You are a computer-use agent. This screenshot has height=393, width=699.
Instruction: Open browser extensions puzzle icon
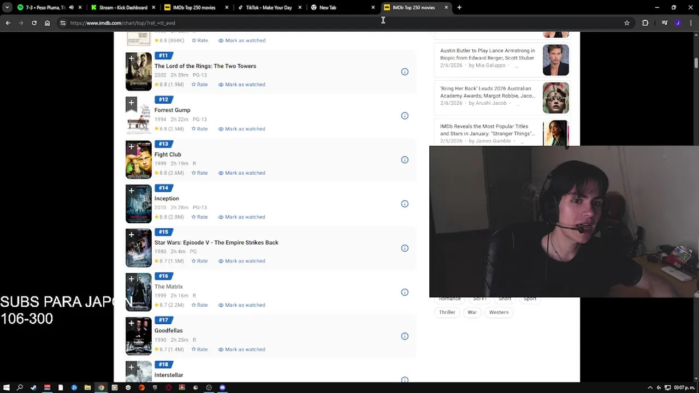[645, 23]
